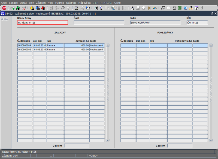Open the Editace menu

(13, 3)
